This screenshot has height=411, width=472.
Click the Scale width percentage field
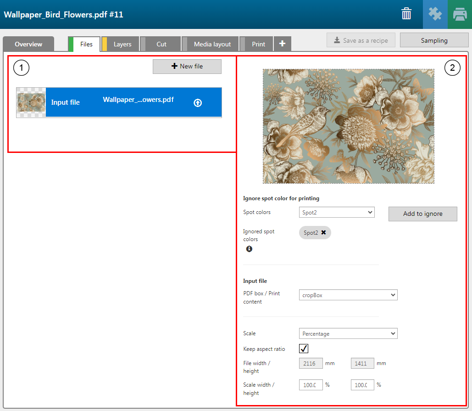click(311, 385)
